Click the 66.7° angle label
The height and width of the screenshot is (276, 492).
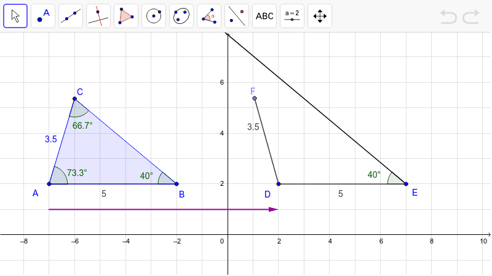click(82, 126)
